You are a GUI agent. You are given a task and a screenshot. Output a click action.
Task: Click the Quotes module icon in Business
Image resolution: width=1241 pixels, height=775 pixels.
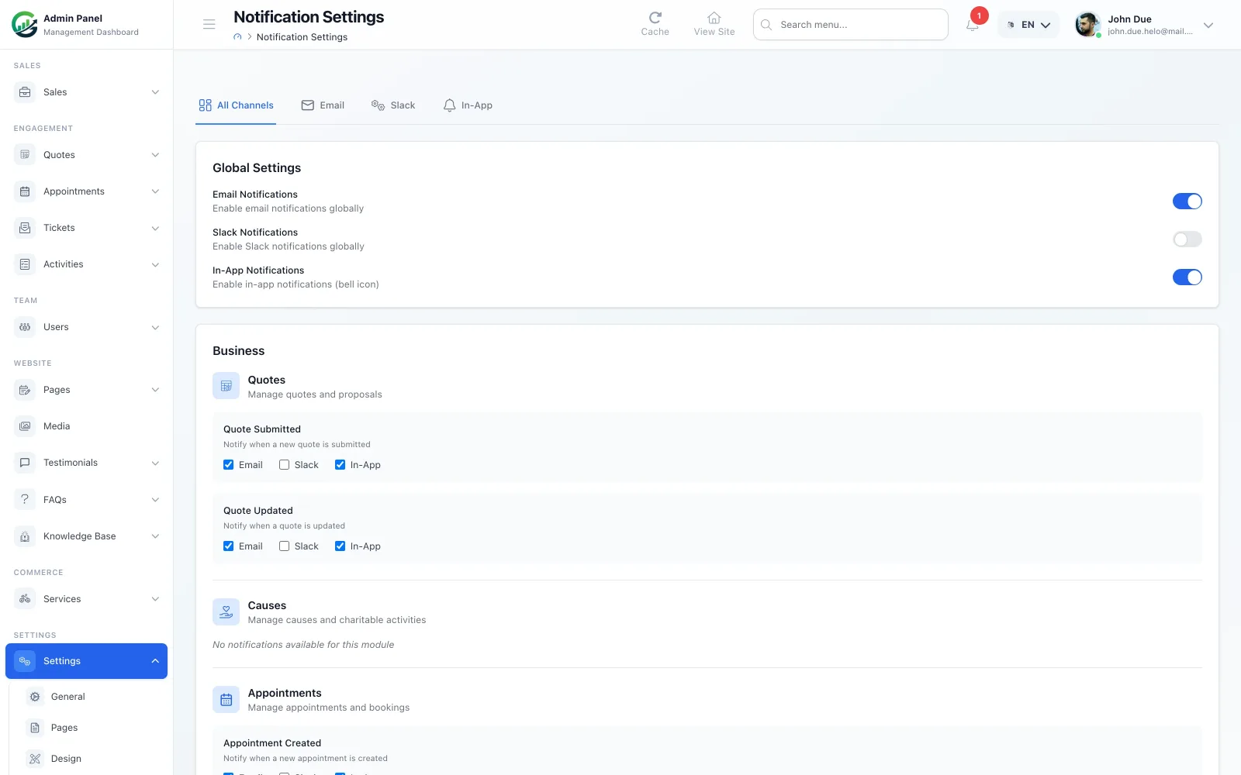coord(226,386)
